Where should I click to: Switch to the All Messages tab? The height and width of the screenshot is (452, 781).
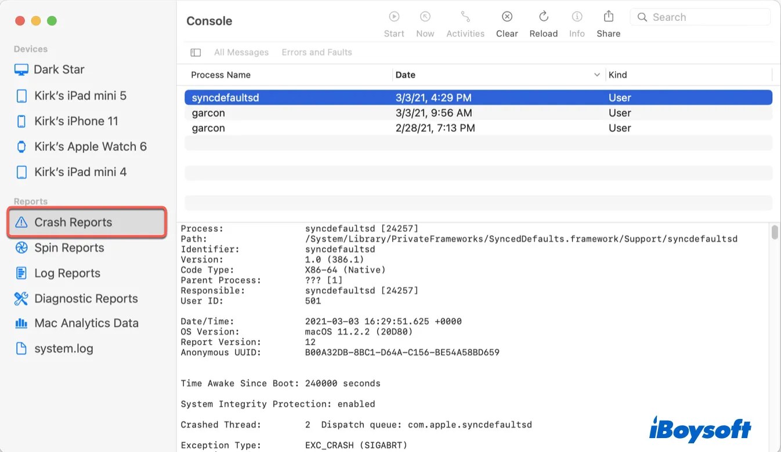[241, 52]
